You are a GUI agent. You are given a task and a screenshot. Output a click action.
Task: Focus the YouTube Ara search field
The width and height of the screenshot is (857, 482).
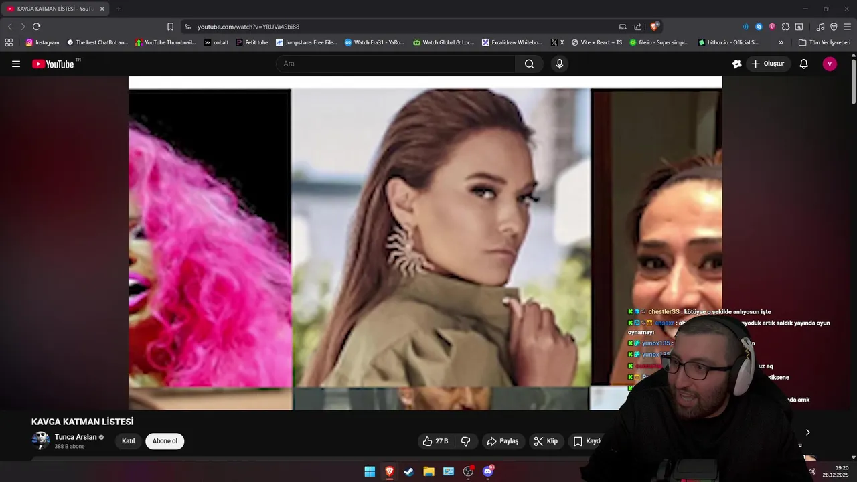pyautogui.click(x=396, y=64)
